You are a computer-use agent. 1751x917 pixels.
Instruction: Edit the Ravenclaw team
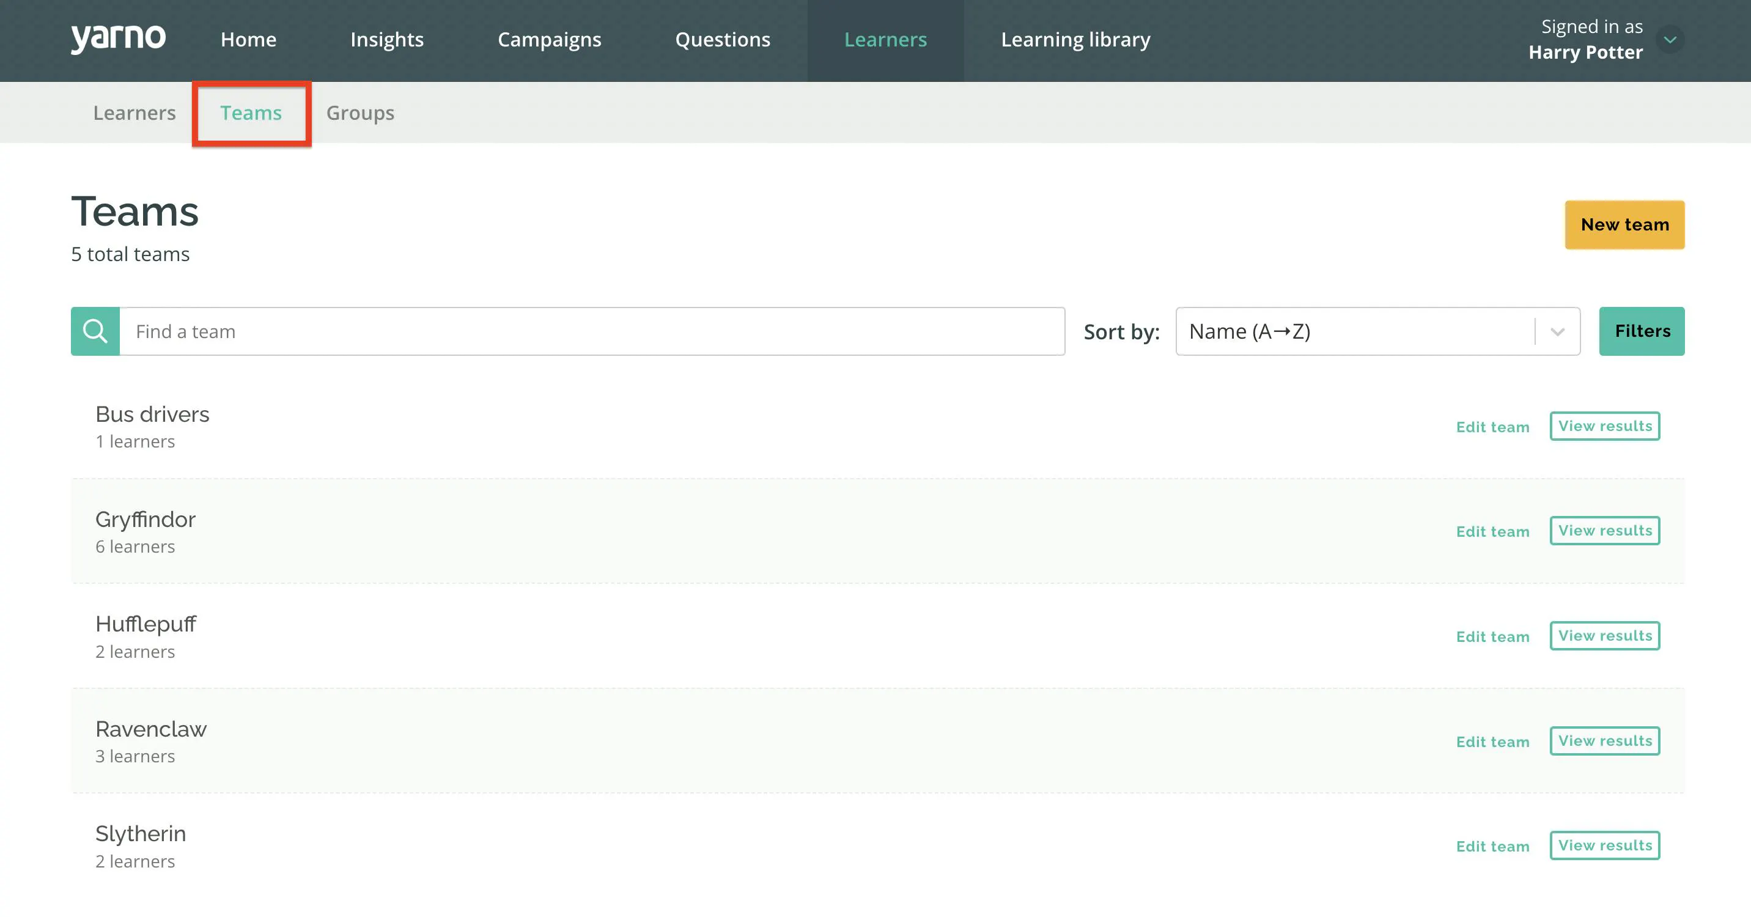(1493, 742)
